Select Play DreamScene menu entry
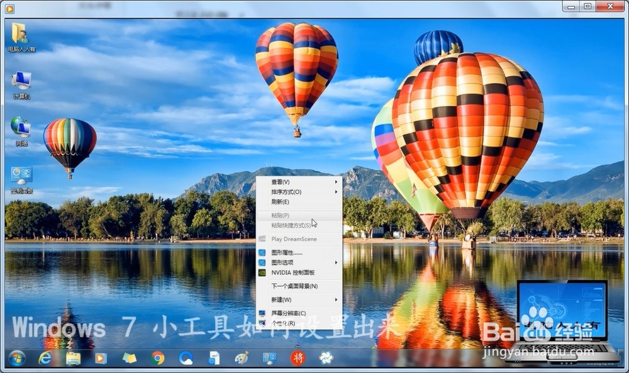629x373 pixels. coord(299,239)
